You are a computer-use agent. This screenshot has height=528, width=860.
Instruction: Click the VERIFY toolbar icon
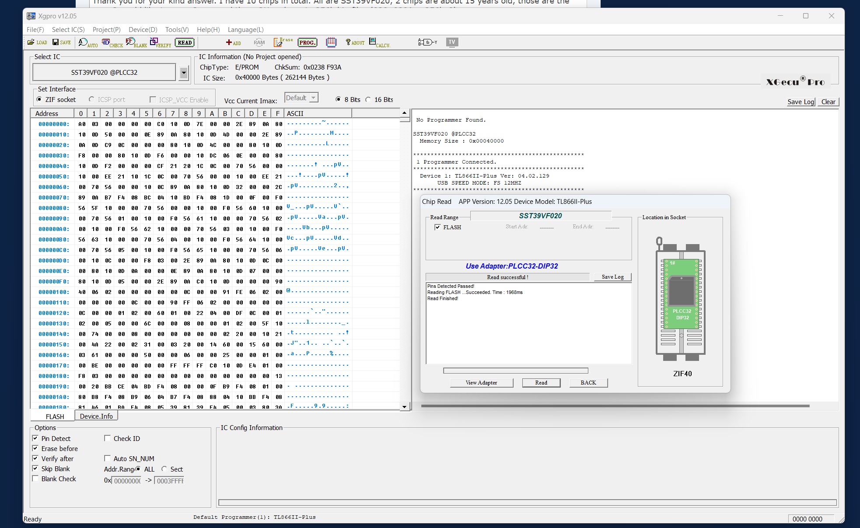click(x=160, y=42)
